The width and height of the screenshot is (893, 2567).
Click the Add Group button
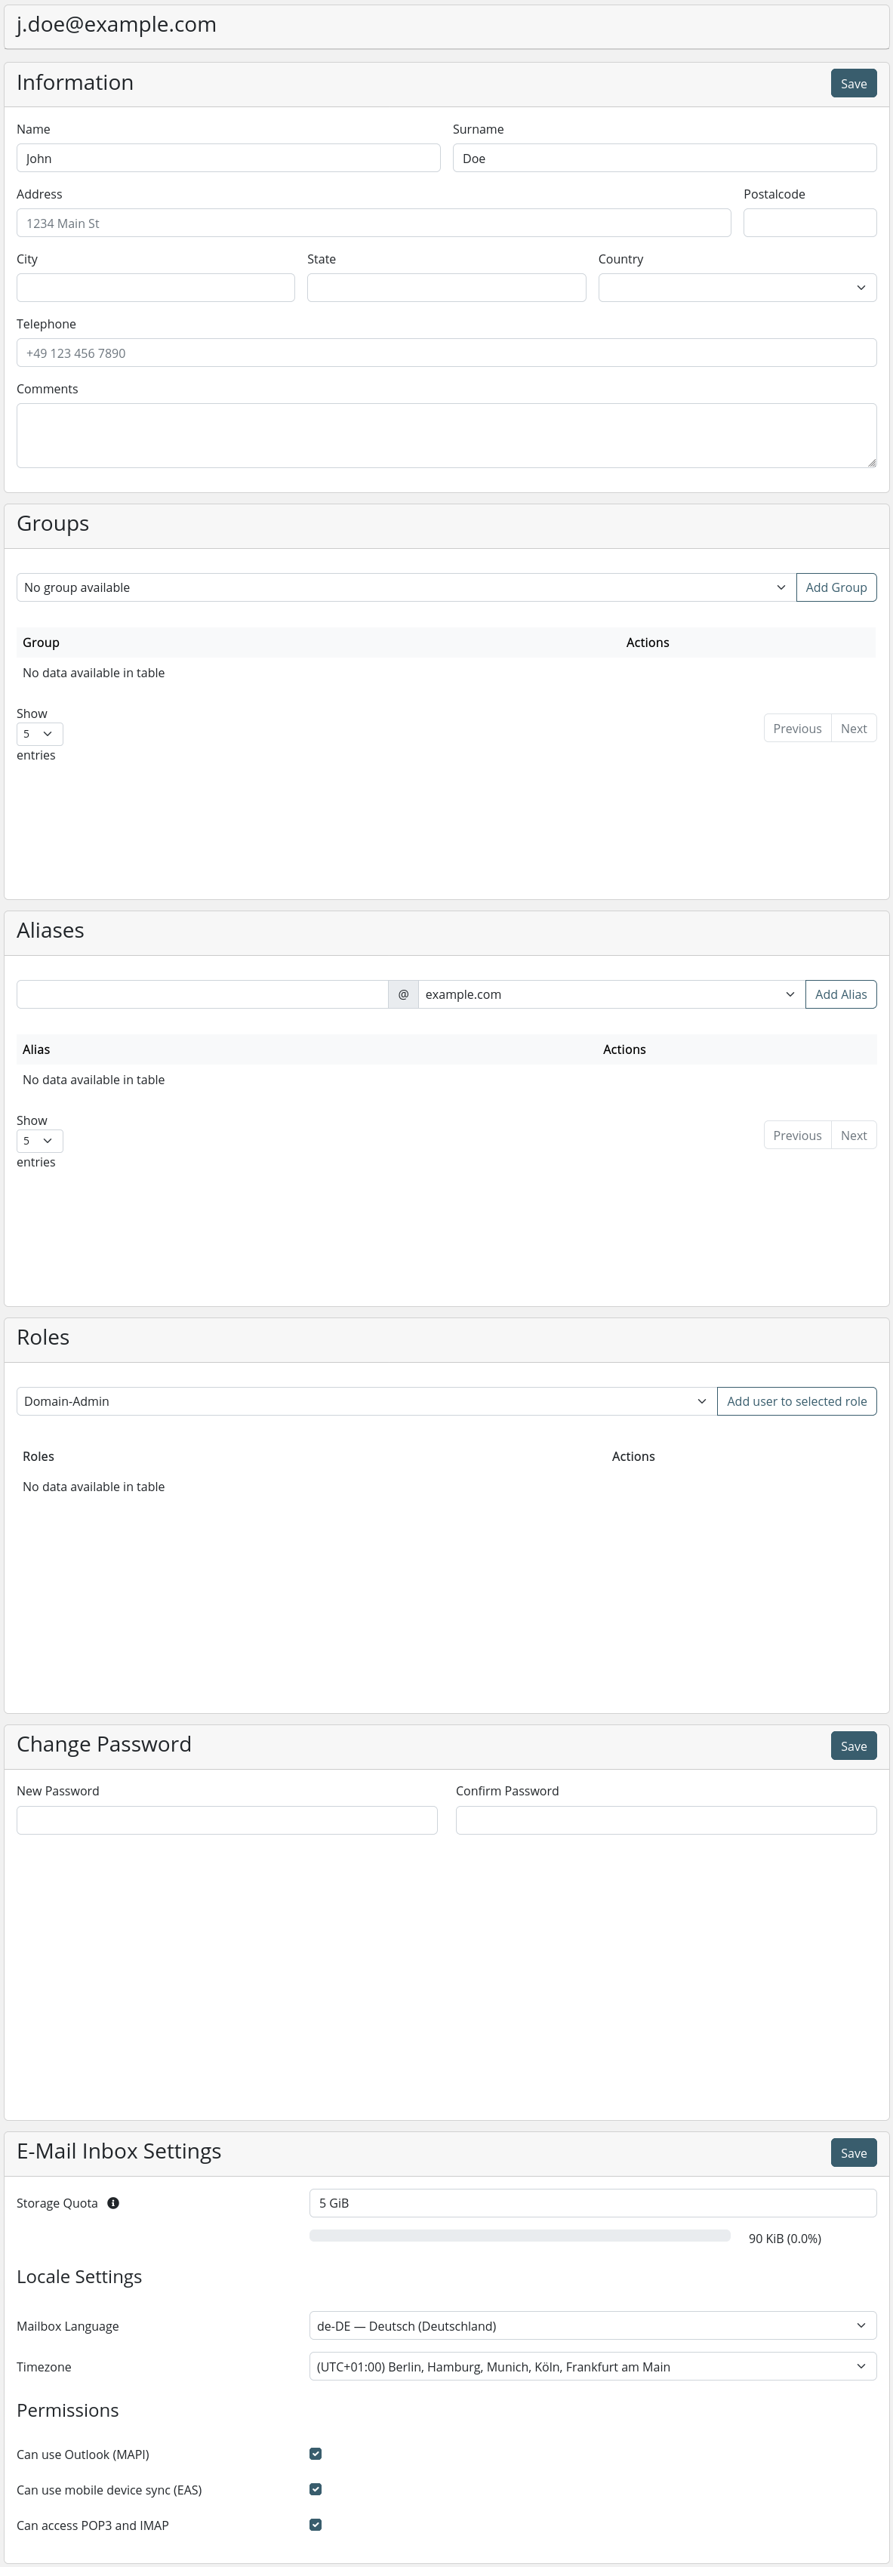[x=835, y=588]
